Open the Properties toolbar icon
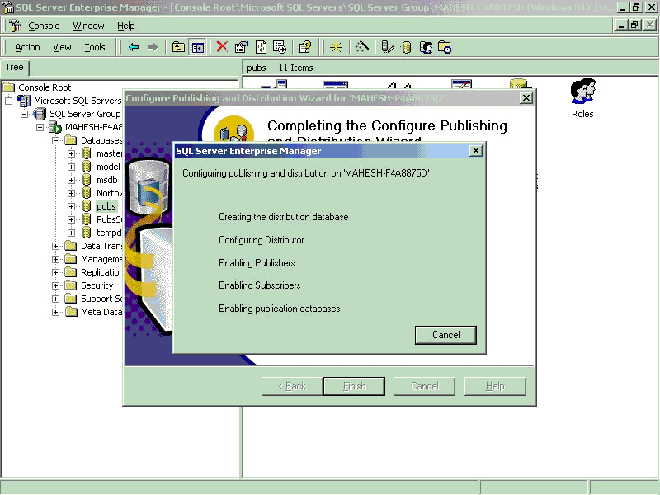Viewport: 660px width, 495px height. click(x=242, y=47)
